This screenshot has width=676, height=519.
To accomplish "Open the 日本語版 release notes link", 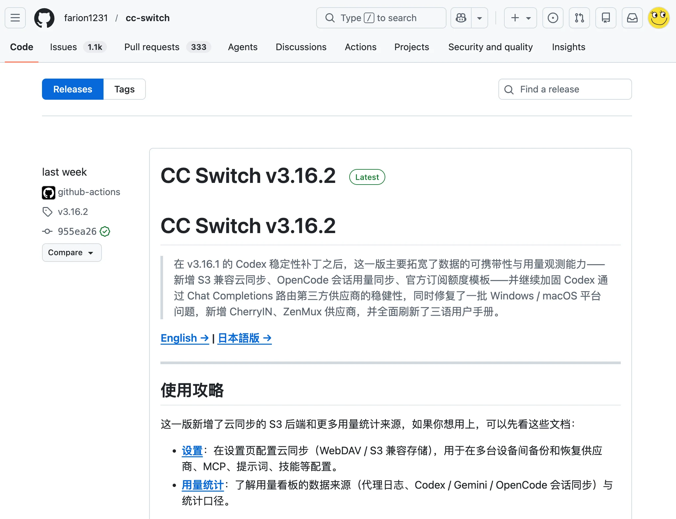I will (245, 338).
